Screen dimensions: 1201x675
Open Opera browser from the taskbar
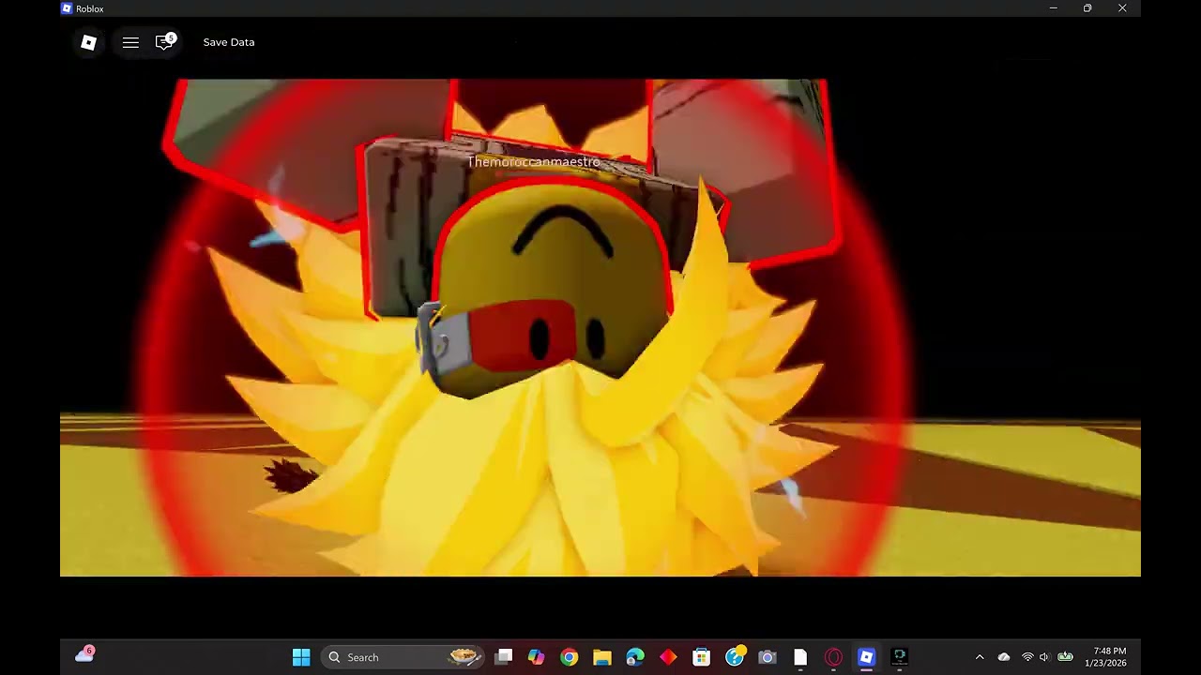(833, 657)
